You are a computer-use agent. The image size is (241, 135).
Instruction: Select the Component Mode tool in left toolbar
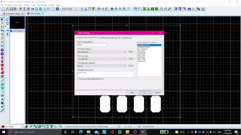pos(2,23)
